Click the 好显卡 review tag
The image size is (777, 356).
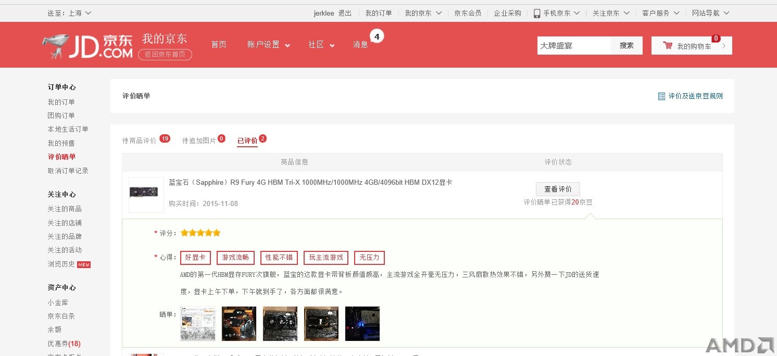pos(195,257)
